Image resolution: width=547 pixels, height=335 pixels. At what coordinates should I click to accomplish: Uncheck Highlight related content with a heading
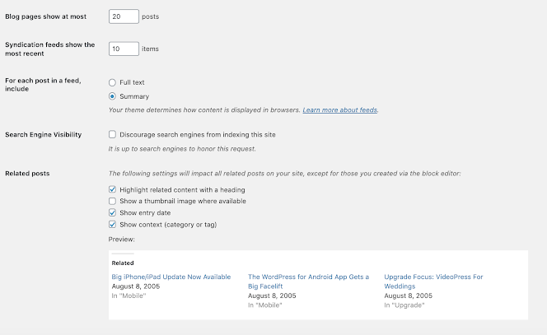pyautogui.click(x=112, y=189)
